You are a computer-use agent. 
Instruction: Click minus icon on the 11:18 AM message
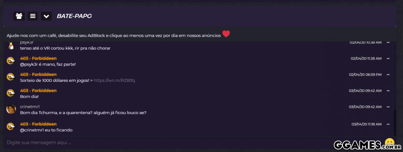click(x=388, y=124)
